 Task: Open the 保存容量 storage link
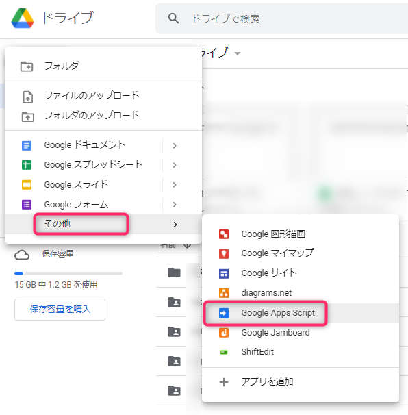coord(58,254)
